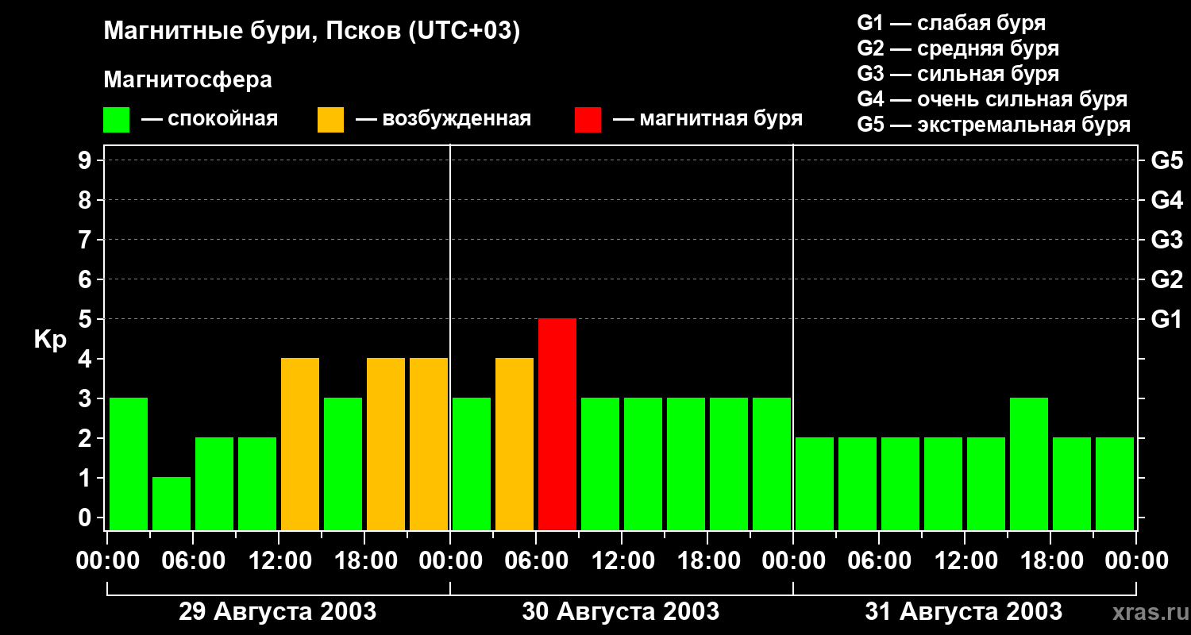Image resolution: width=1191 pixels, height=635 pixels.
Task: Click the right-axis 'G5' label at Kp 9
Action: (x=1166, y=160)
